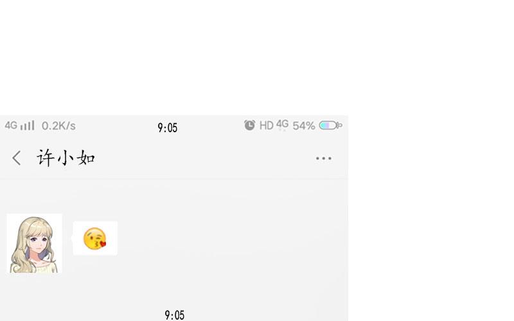The width and height of the screenshot is (514, 321).
Task: Click the kissing face emoji
Action: 94,238
